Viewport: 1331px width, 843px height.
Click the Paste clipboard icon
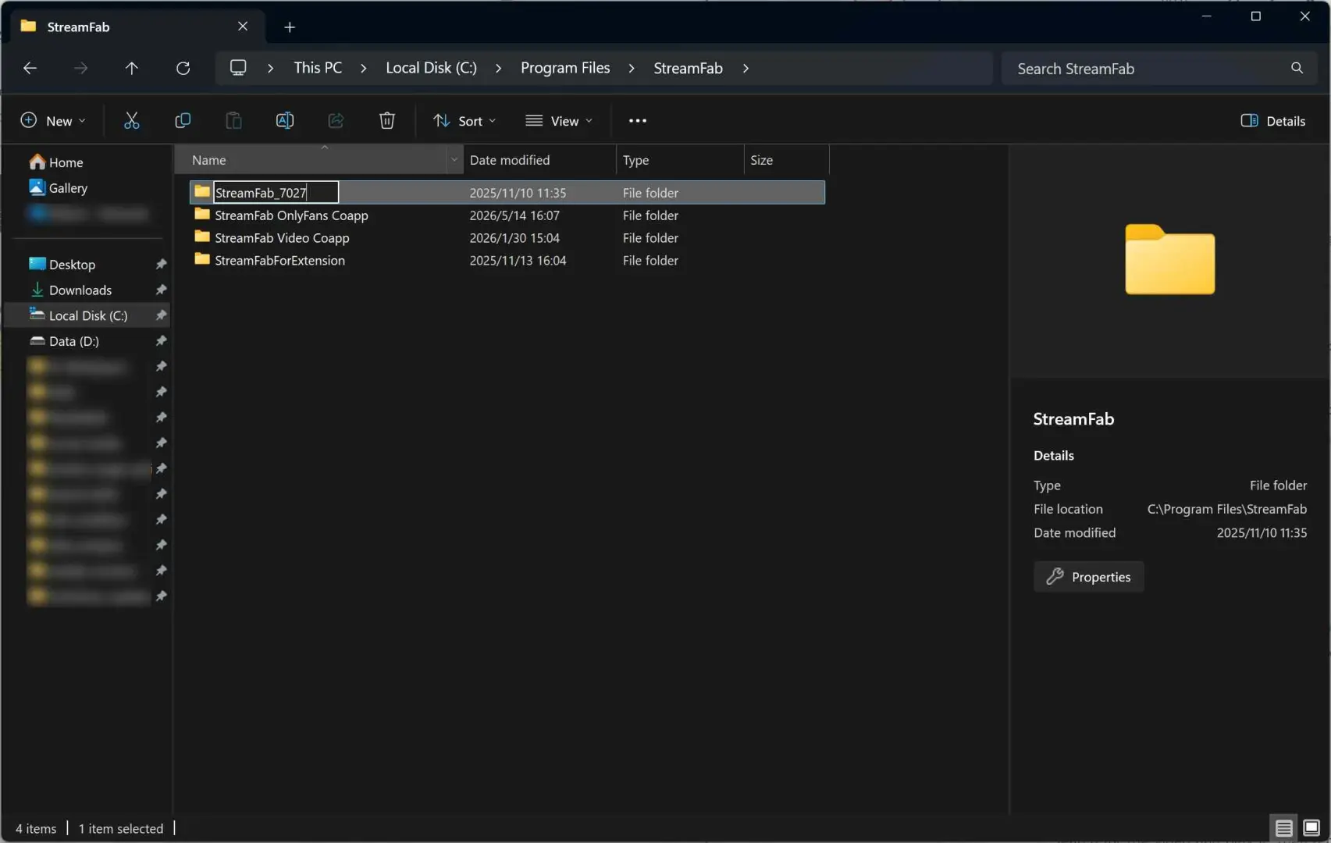[233, 120]
